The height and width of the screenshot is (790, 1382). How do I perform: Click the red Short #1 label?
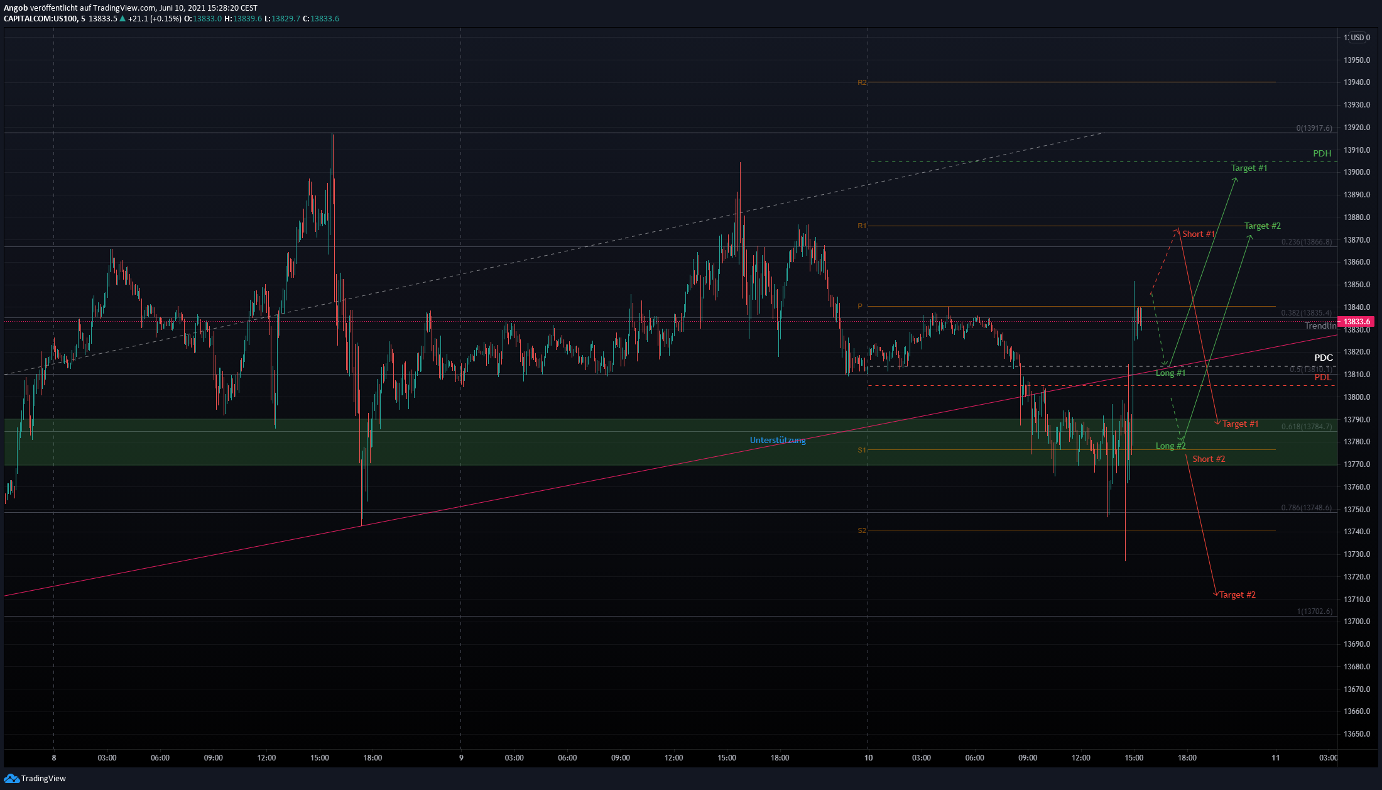tap(1198, 234)
